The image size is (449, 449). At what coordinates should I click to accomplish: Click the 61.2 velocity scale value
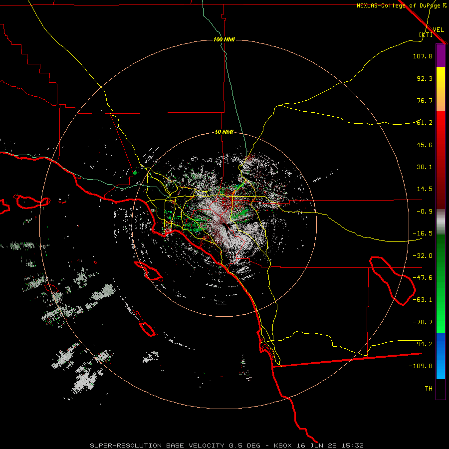tap(425, 123)
